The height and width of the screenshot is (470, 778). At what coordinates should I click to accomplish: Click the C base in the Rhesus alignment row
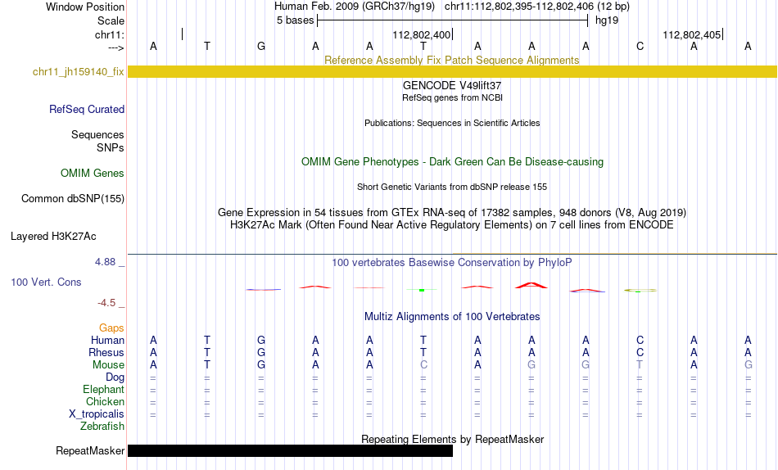[x=640, y=353]
